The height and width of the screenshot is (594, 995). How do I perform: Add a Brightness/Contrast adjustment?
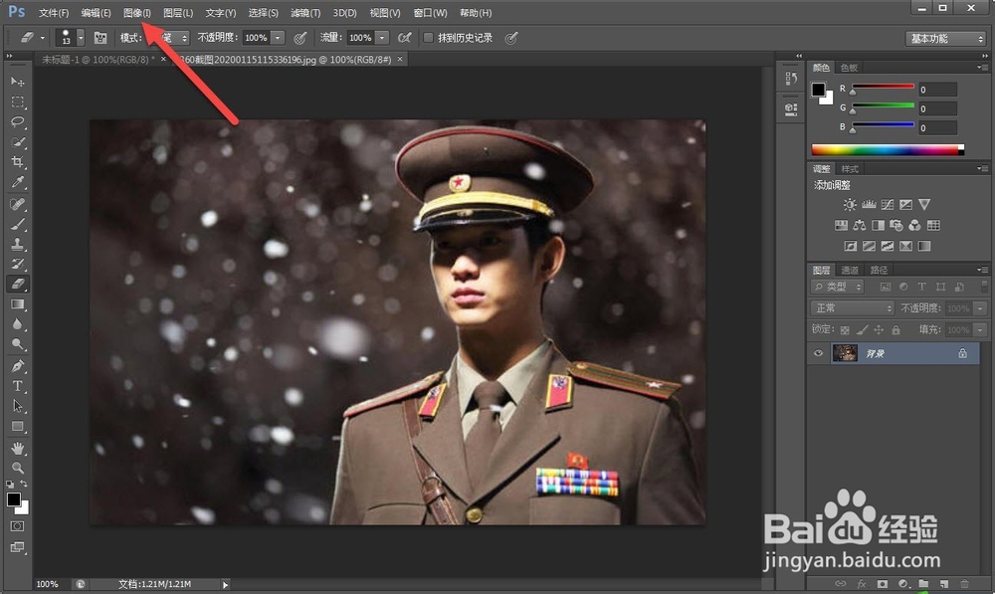(850, 204)
